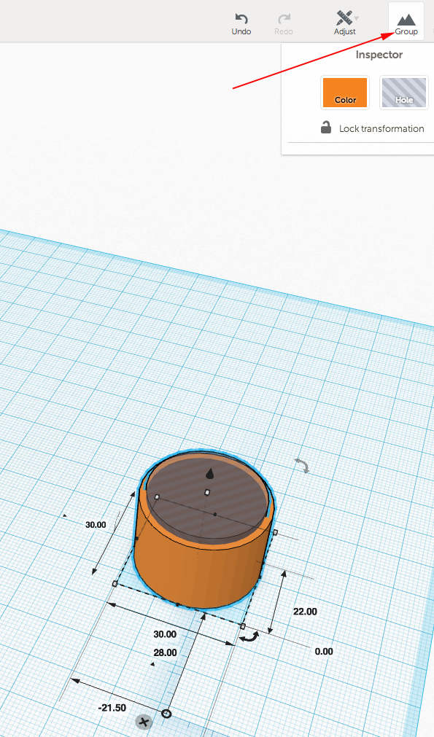
Task: Click the Group shapes icon
Action: (406, 19)
